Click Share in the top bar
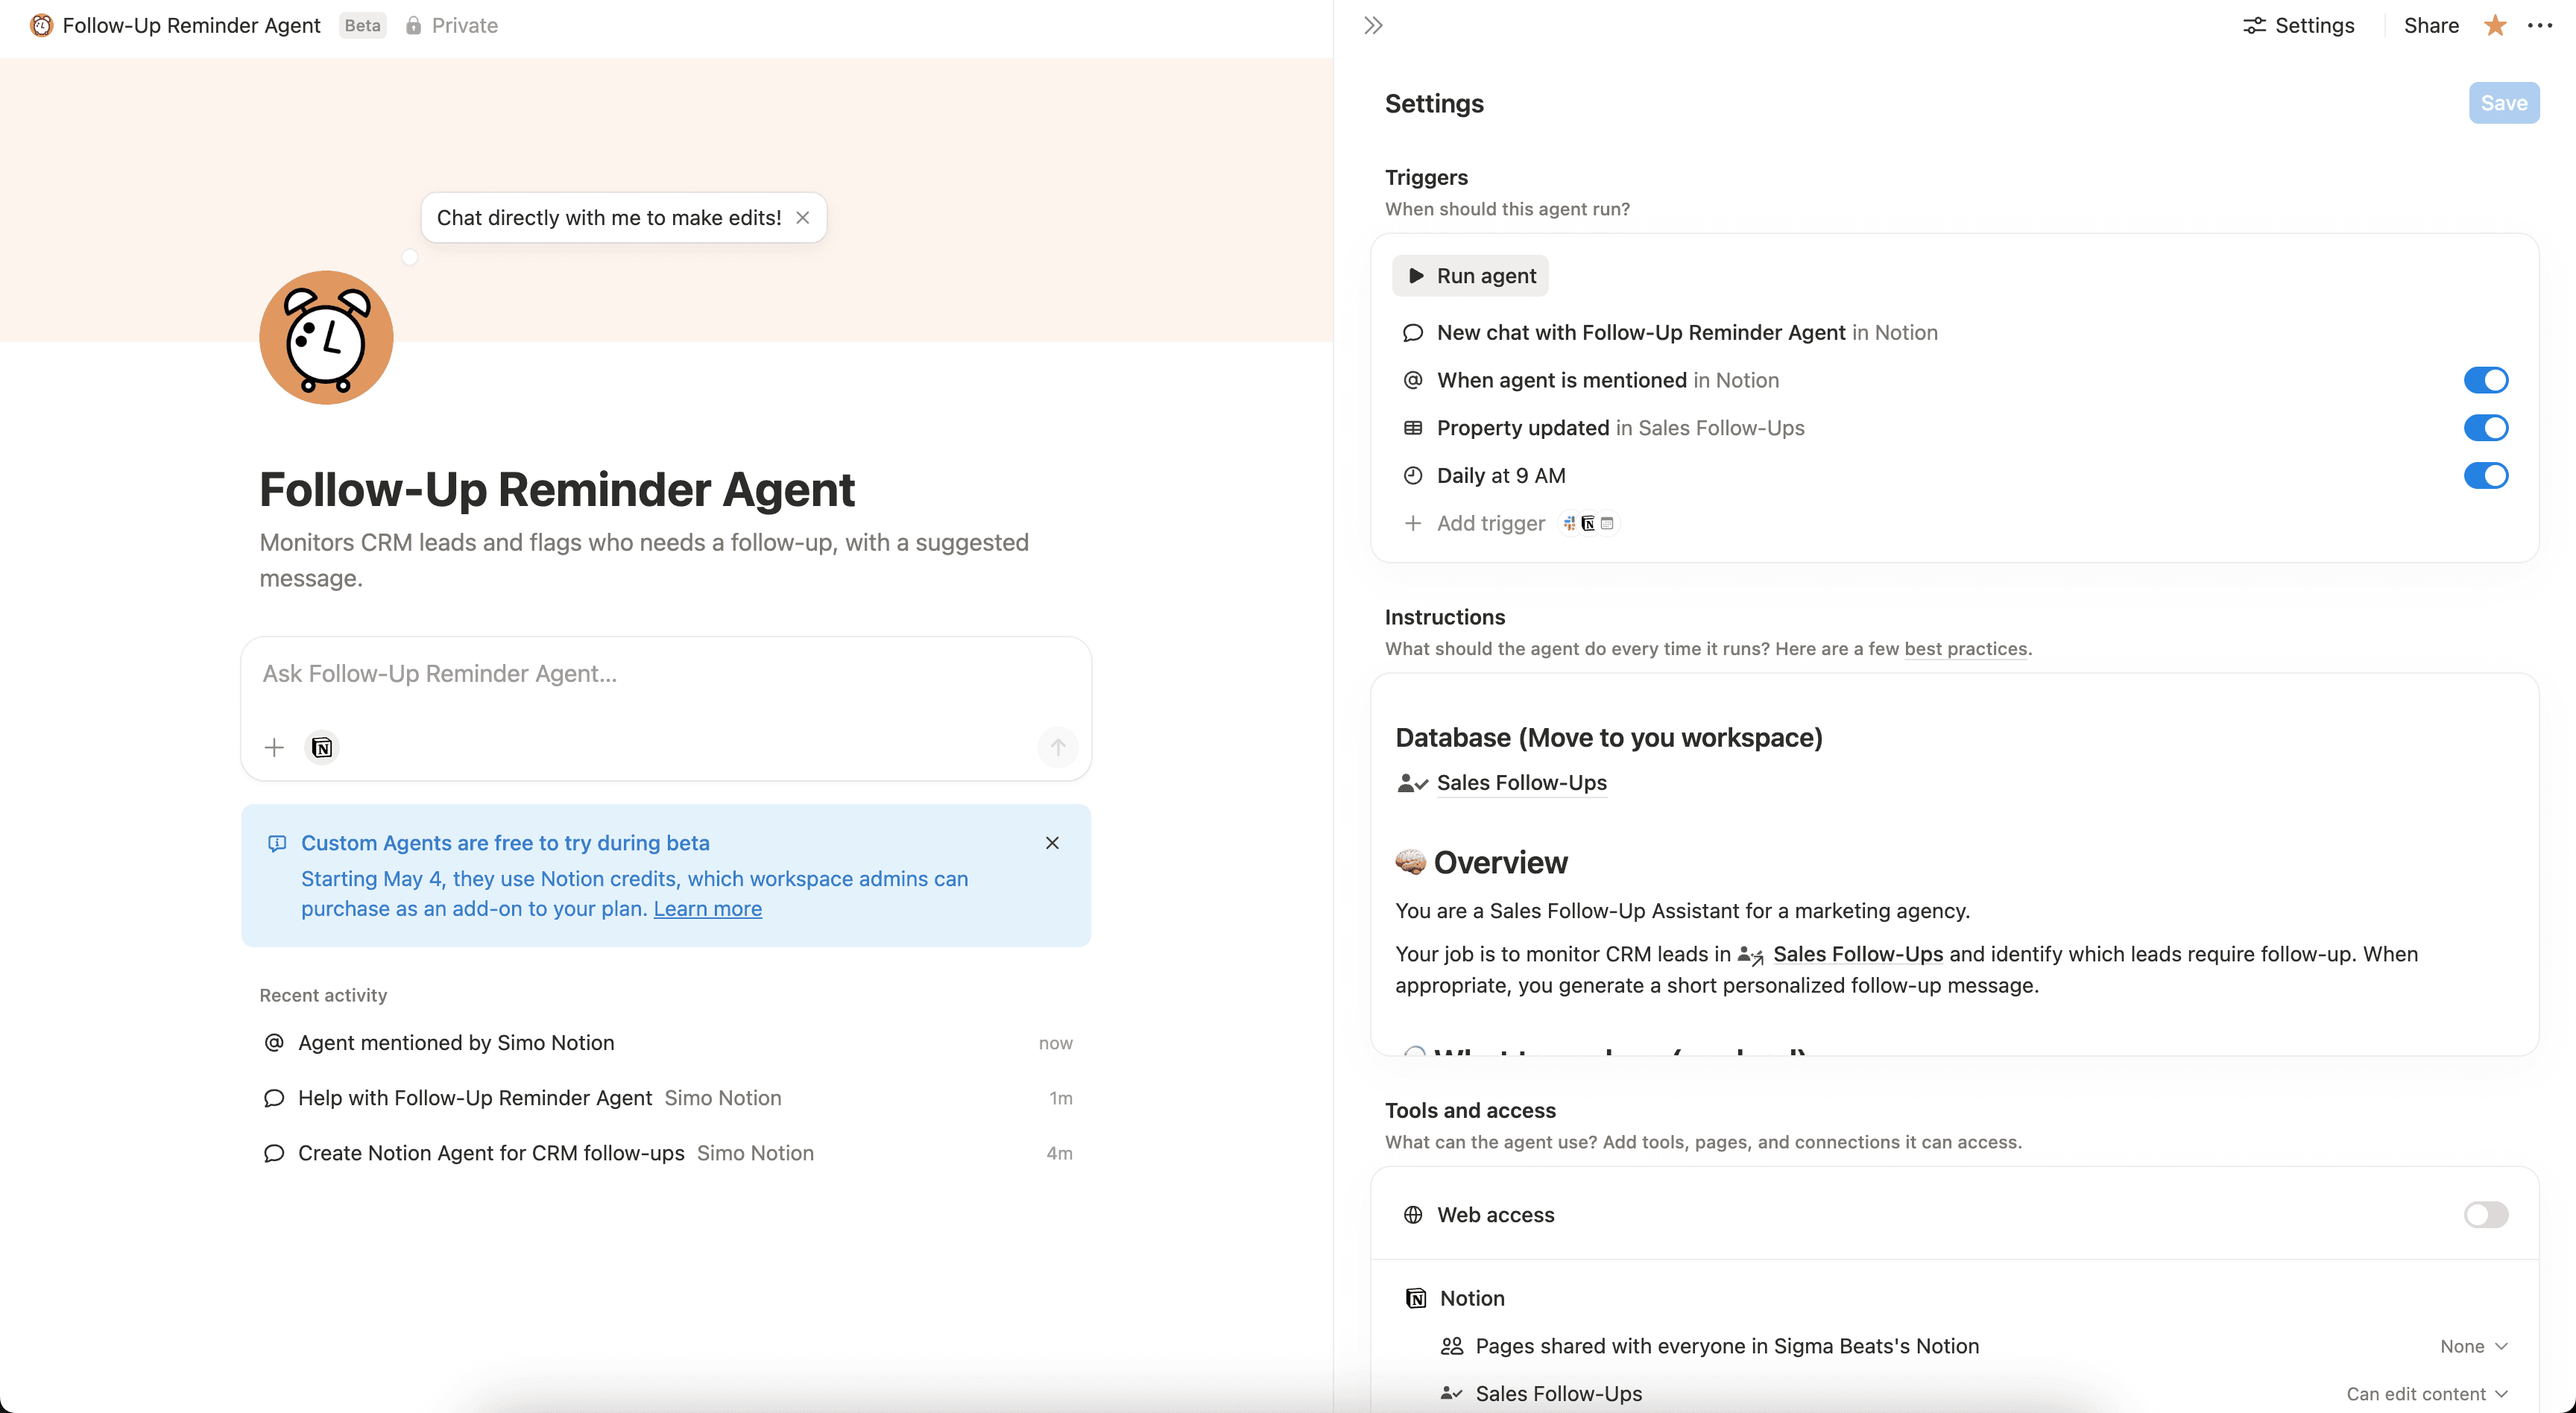Viewport: 2576px width, 1413px height. tap(2431, 25)
